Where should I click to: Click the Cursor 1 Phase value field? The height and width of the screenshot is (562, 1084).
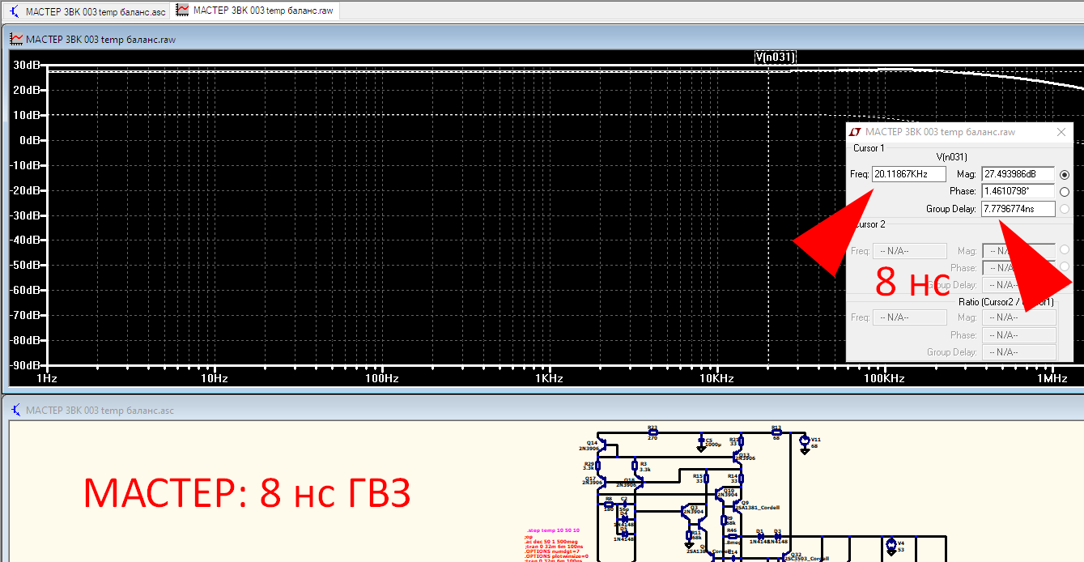pos(1018,191)
